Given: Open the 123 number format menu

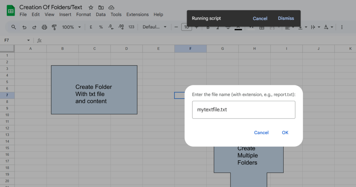Looking at the screenshot, I should pyautogui.click(x=131, y=27).
